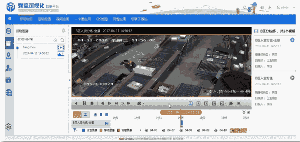300x142 pixels.
Task: Stop the video playback
Action: coord(92,103)
